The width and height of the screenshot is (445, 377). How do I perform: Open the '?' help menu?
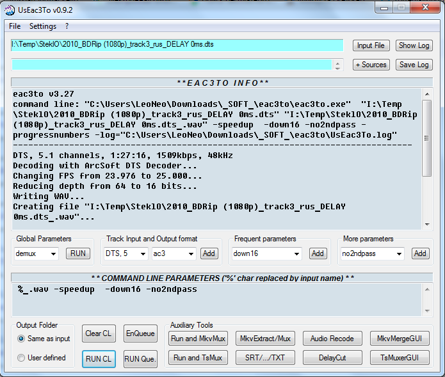point(67,26)
